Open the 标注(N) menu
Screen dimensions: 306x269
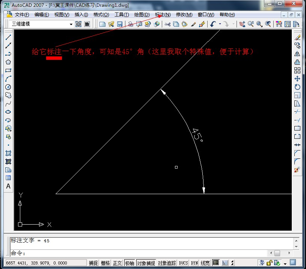coord(163,15)
